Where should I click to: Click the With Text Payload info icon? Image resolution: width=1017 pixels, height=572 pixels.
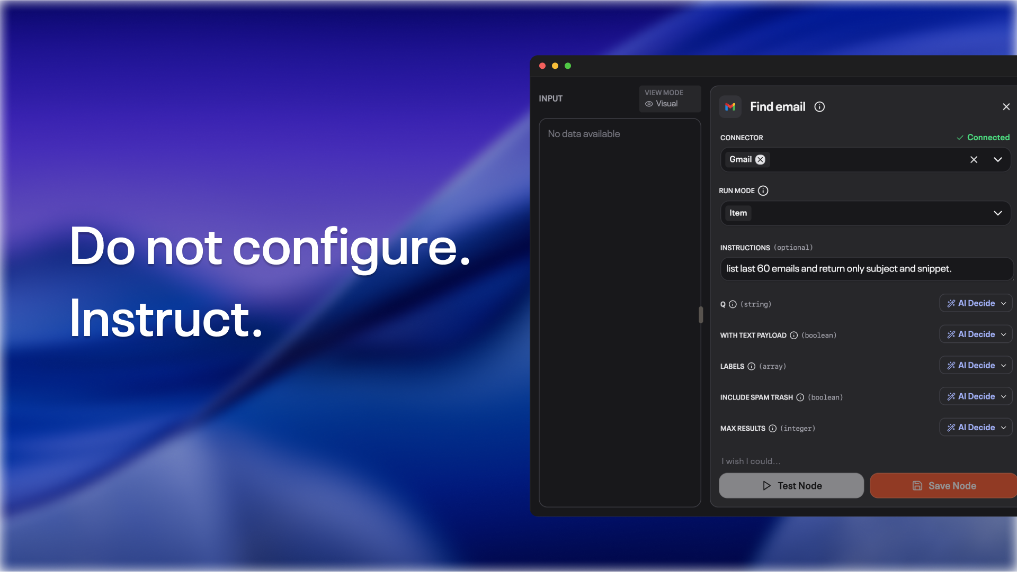pos(793,335)
